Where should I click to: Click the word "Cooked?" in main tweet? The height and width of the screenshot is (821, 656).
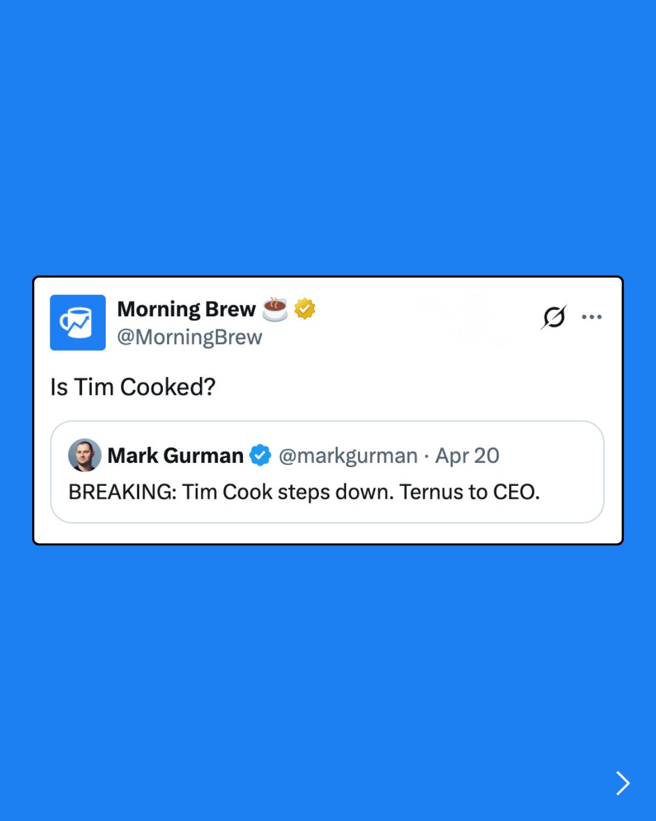168,387
